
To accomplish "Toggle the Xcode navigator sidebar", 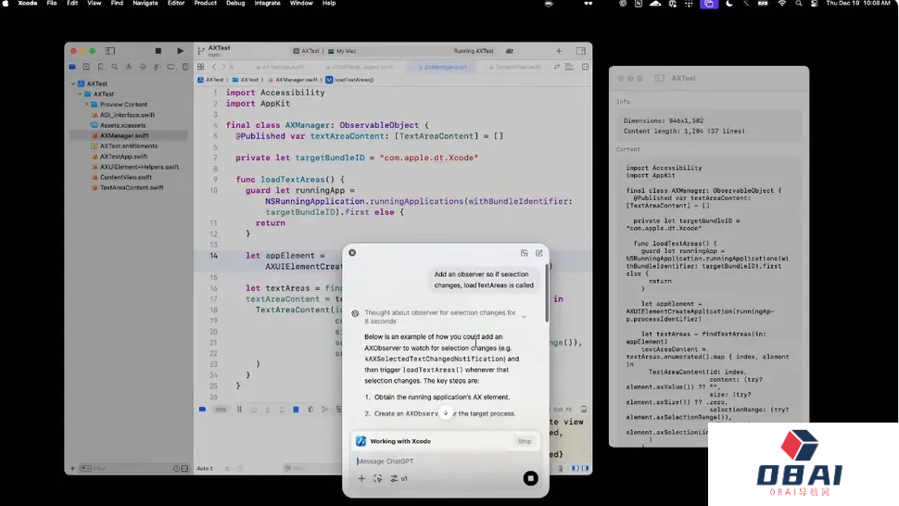I will tap(109, 51).
